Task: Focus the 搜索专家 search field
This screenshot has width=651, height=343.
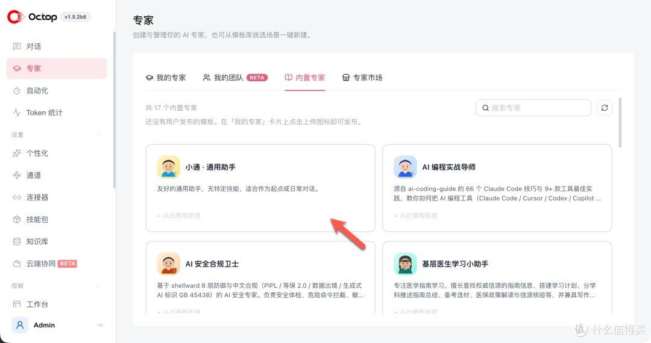Action: 533,108
